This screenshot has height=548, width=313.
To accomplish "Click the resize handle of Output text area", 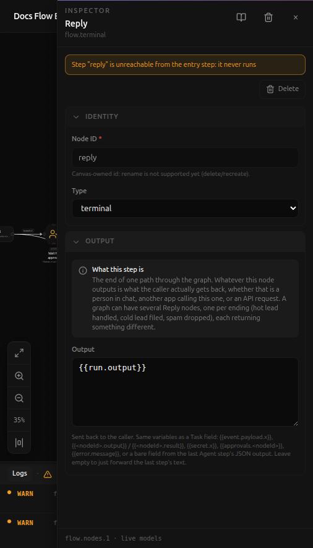I will coord(295,424).
